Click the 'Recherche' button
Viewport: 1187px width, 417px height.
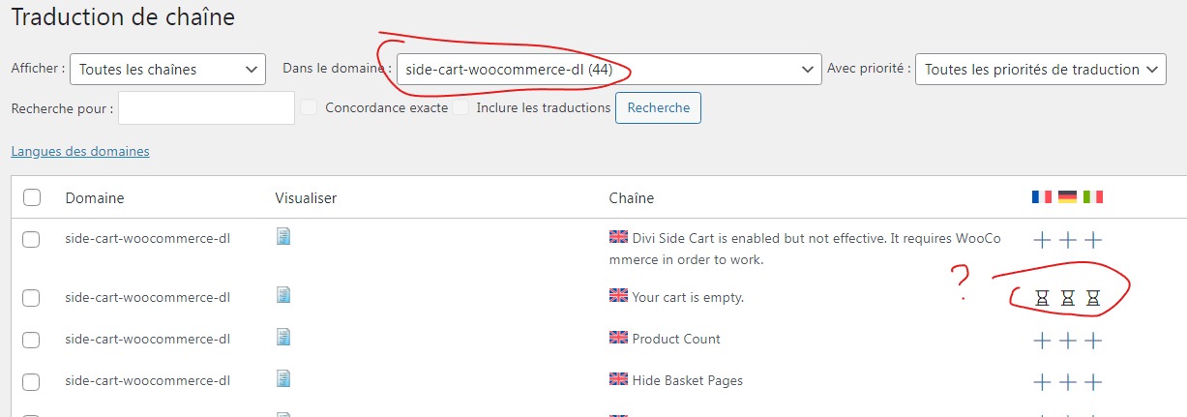coord(658,107)
